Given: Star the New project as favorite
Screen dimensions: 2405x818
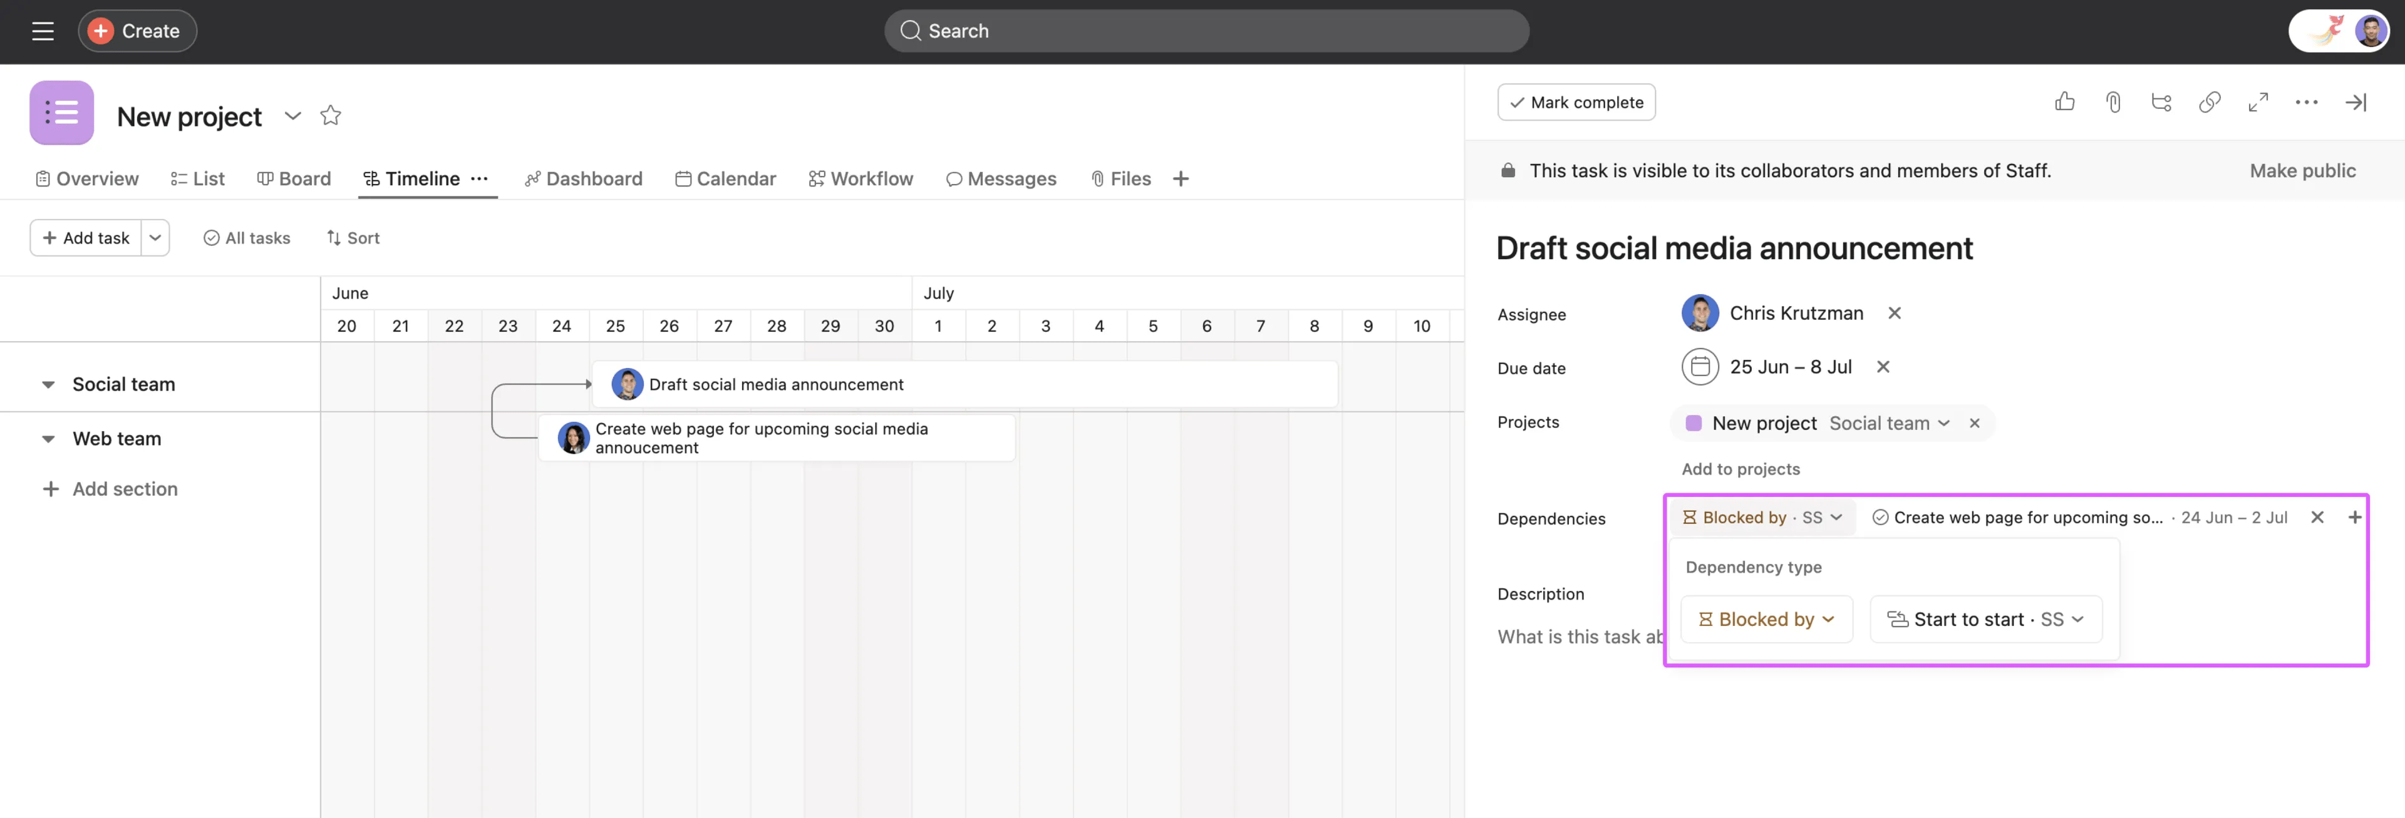Looking at the screenshot, I should coord(331,116).
